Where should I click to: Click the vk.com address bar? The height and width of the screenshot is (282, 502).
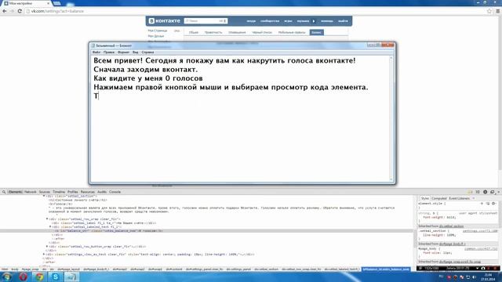[x=256, y=11]
